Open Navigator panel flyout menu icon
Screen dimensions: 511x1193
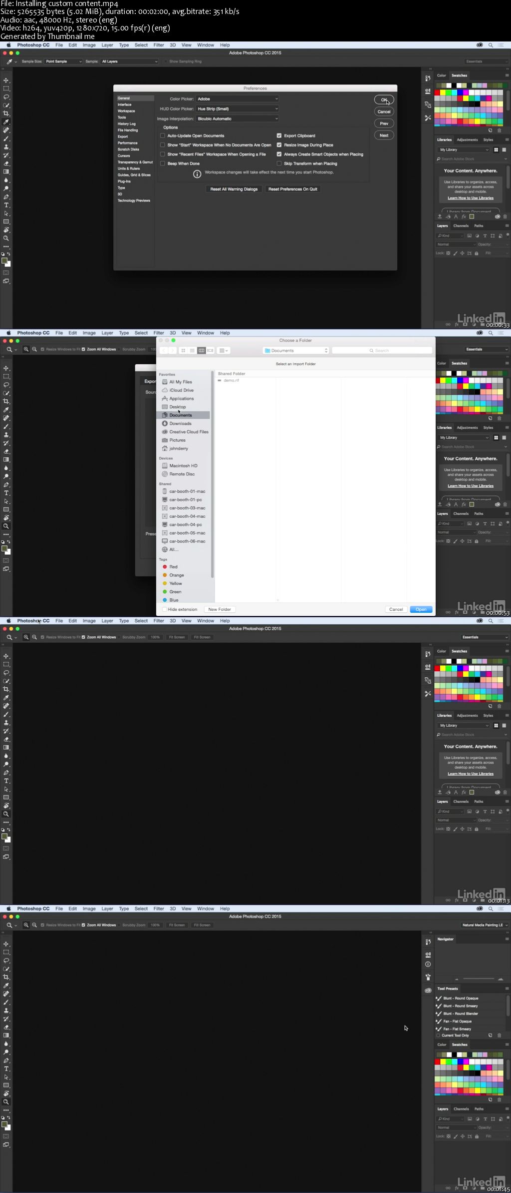pyautogui.click(x=507, y=939)
